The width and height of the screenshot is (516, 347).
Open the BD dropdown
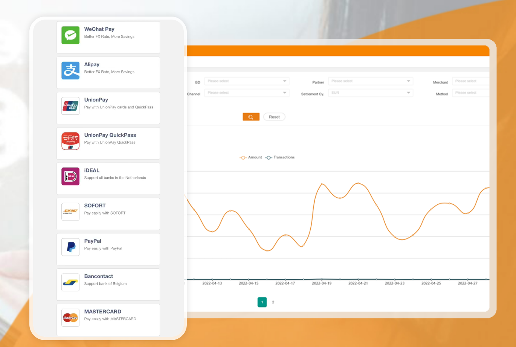pos(247,81)
